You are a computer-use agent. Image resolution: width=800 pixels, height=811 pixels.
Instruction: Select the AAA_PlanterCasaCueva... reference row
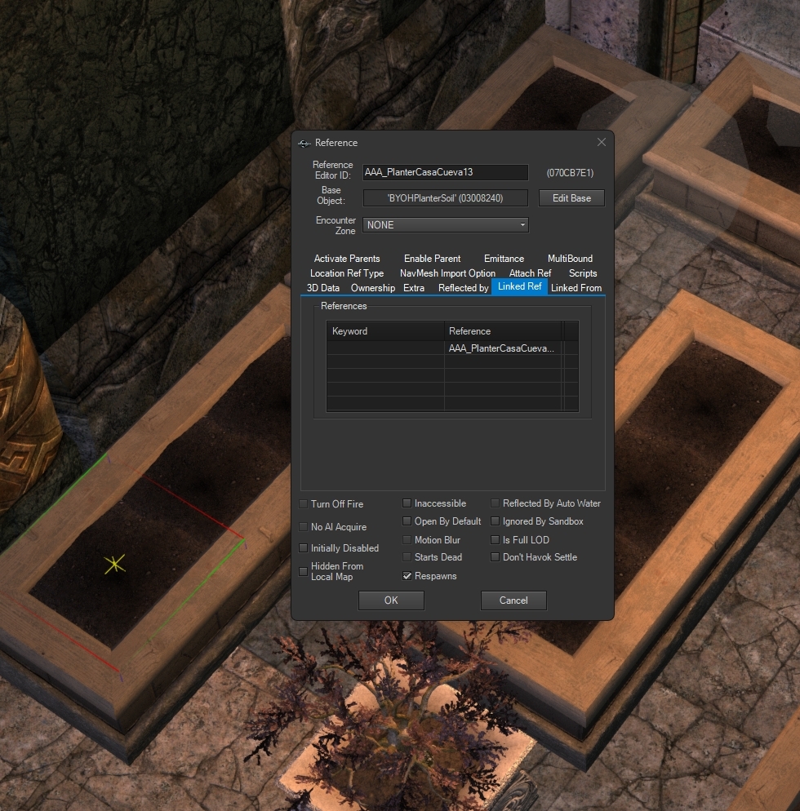452,348
